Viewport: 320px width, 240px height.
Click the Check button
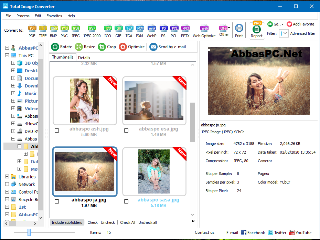click(93, 222)
